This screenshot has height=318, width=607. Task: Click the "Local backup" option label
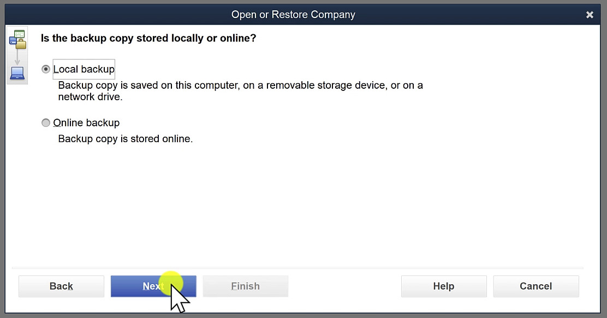[84, 69]
